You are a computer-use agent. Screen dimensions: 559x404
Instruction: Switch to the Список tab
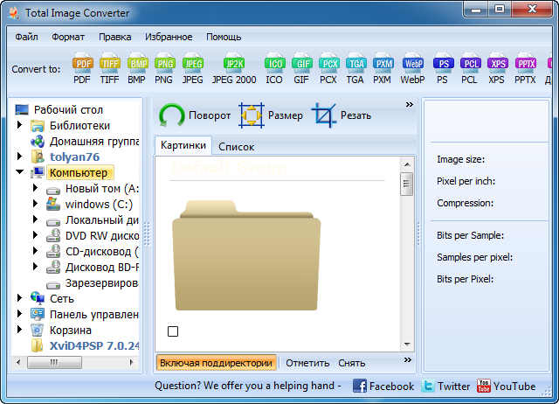(x=236, y=147)
